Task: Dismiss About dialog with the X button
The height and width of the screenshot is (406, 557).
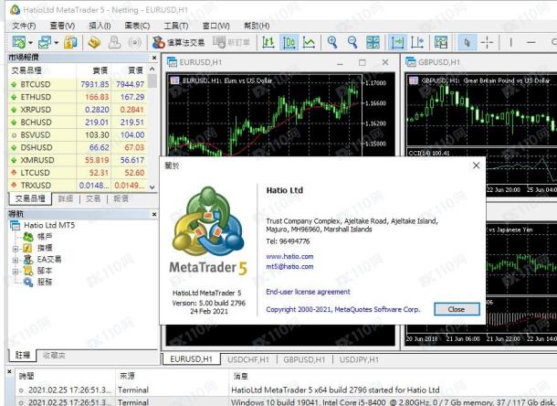Action: (476, 166)
